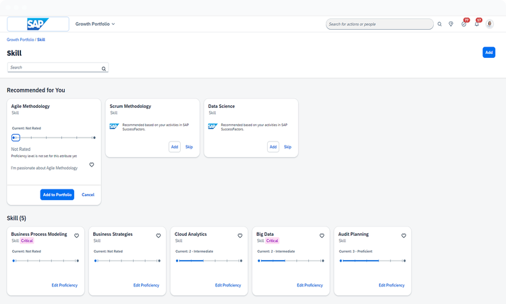Add the Scrum Methodology skill
Viewport: 506px width, 304px height.
click(x=175, y=147)
